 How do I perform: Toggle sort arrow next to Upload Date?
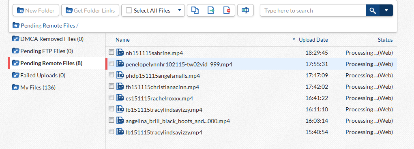pos(294,40)
